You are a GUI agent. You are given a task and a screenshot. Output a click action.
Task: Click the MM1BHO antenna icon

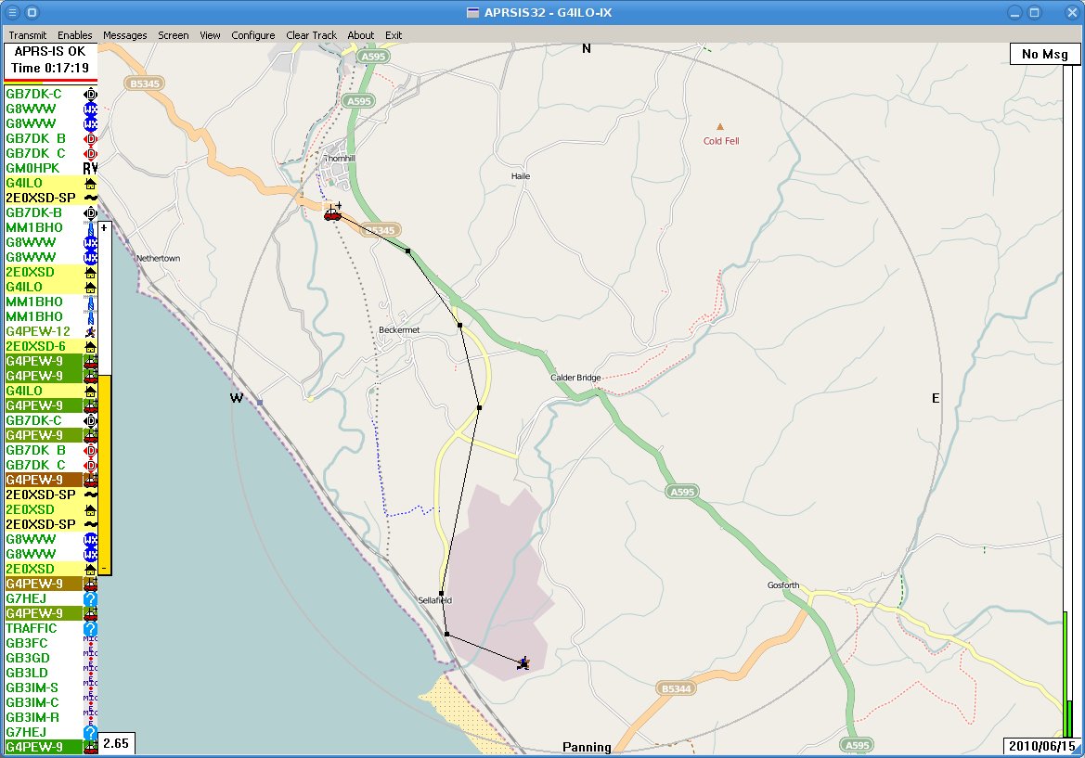point(89,302)
